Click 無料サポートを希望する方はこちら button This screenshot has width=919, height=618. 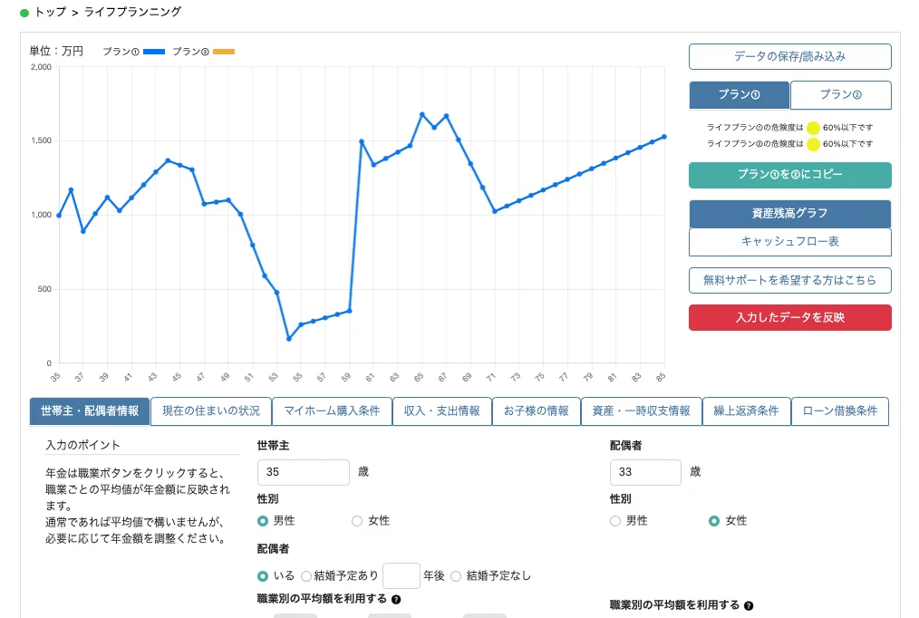[790, 281]
